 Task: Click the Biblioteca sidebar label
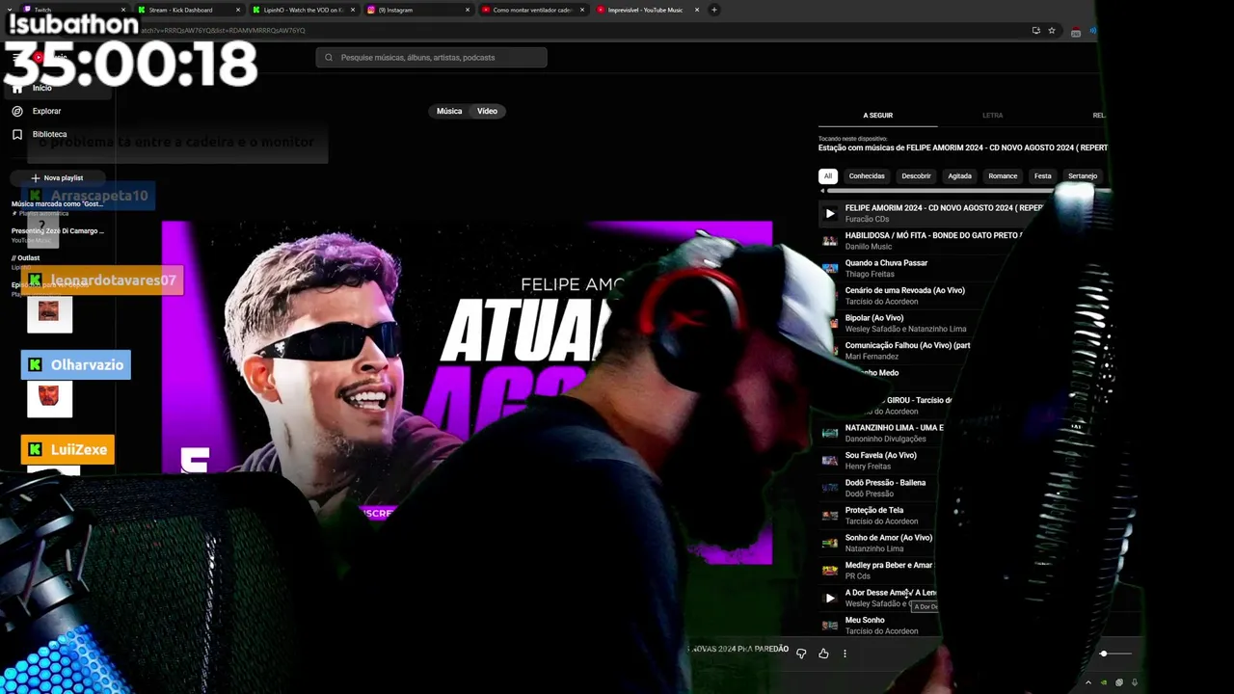[x=49, y=134]
